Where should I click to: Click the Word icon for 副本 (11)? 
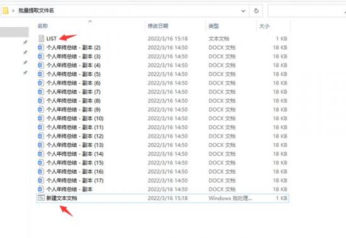click(41, 127)
